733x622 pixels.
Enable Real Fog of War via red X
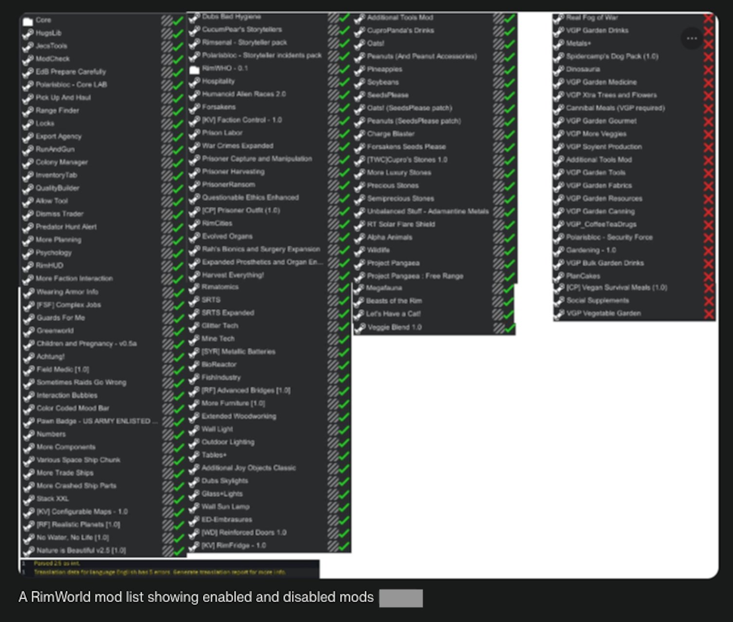point(708,18)
